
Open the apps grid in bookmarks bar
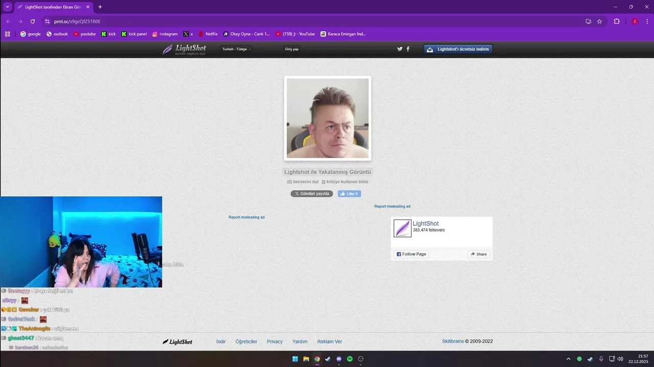(7, 34)
